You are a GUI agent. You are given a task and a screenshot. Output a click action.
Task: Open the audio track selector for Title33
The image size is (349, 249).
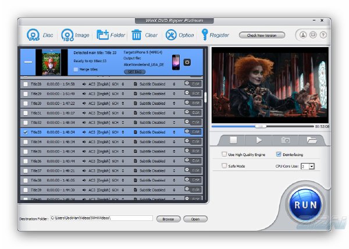[123, 133]
